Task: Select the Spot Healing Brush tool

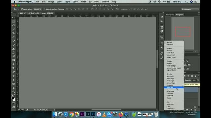Action: point(13,41)
